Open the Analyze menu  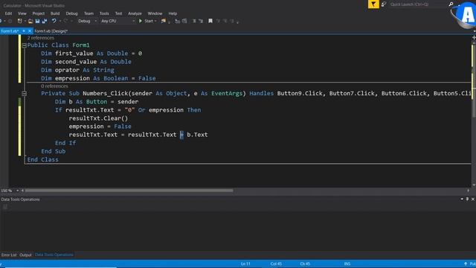tap(135, 13)
